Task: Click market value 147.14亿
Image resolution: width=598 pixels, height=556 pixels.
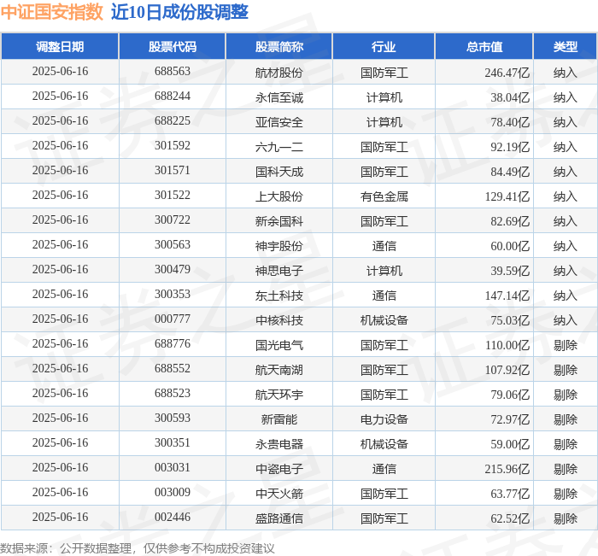Action: click(x=507, y=296)
